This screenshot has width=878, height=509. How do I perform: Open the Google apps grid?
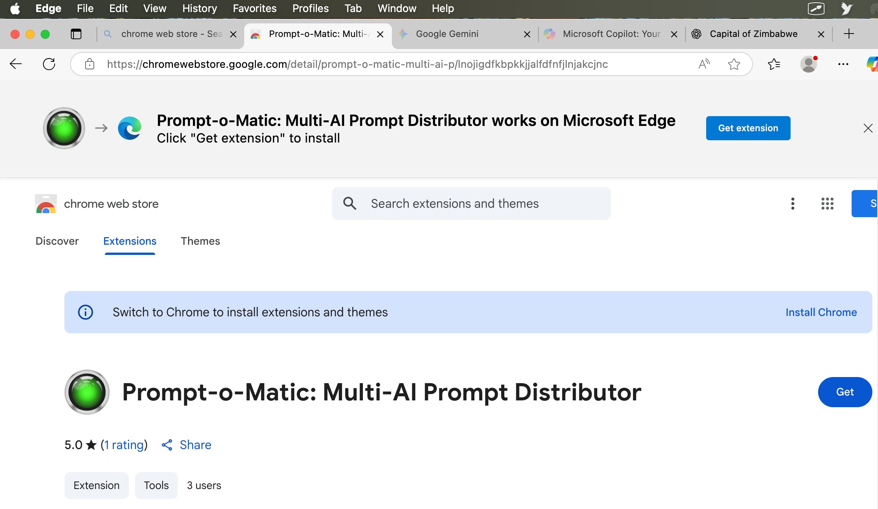pyautogui.click(x=828, y=204)
